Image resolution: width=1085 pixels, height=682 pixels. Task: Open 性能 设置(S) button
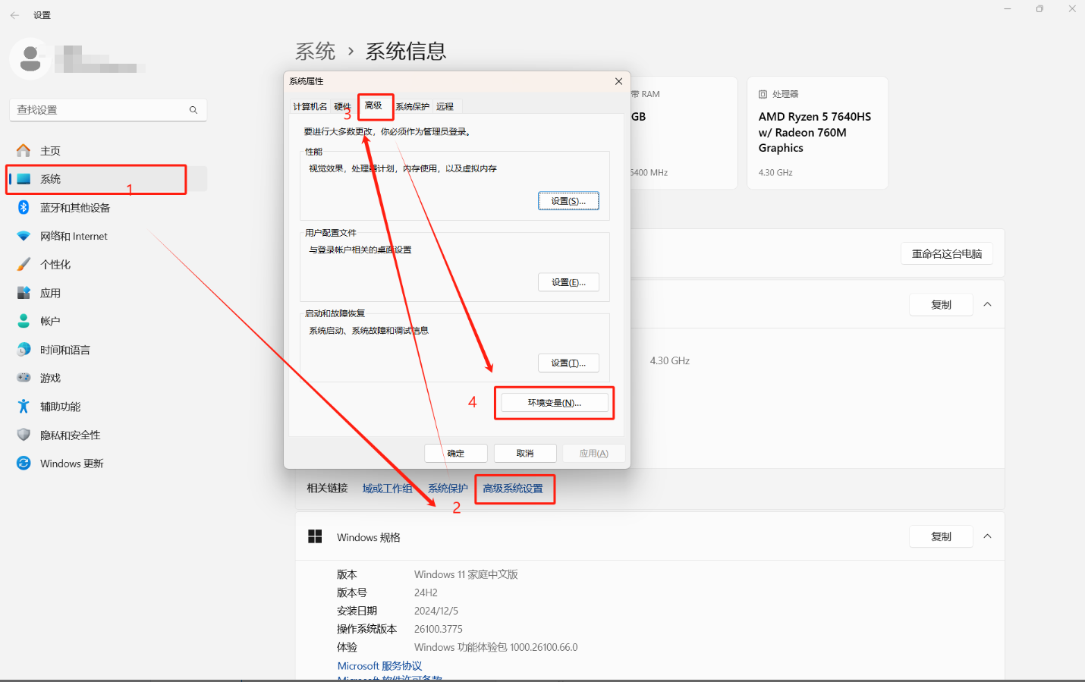tap(568, 201)
